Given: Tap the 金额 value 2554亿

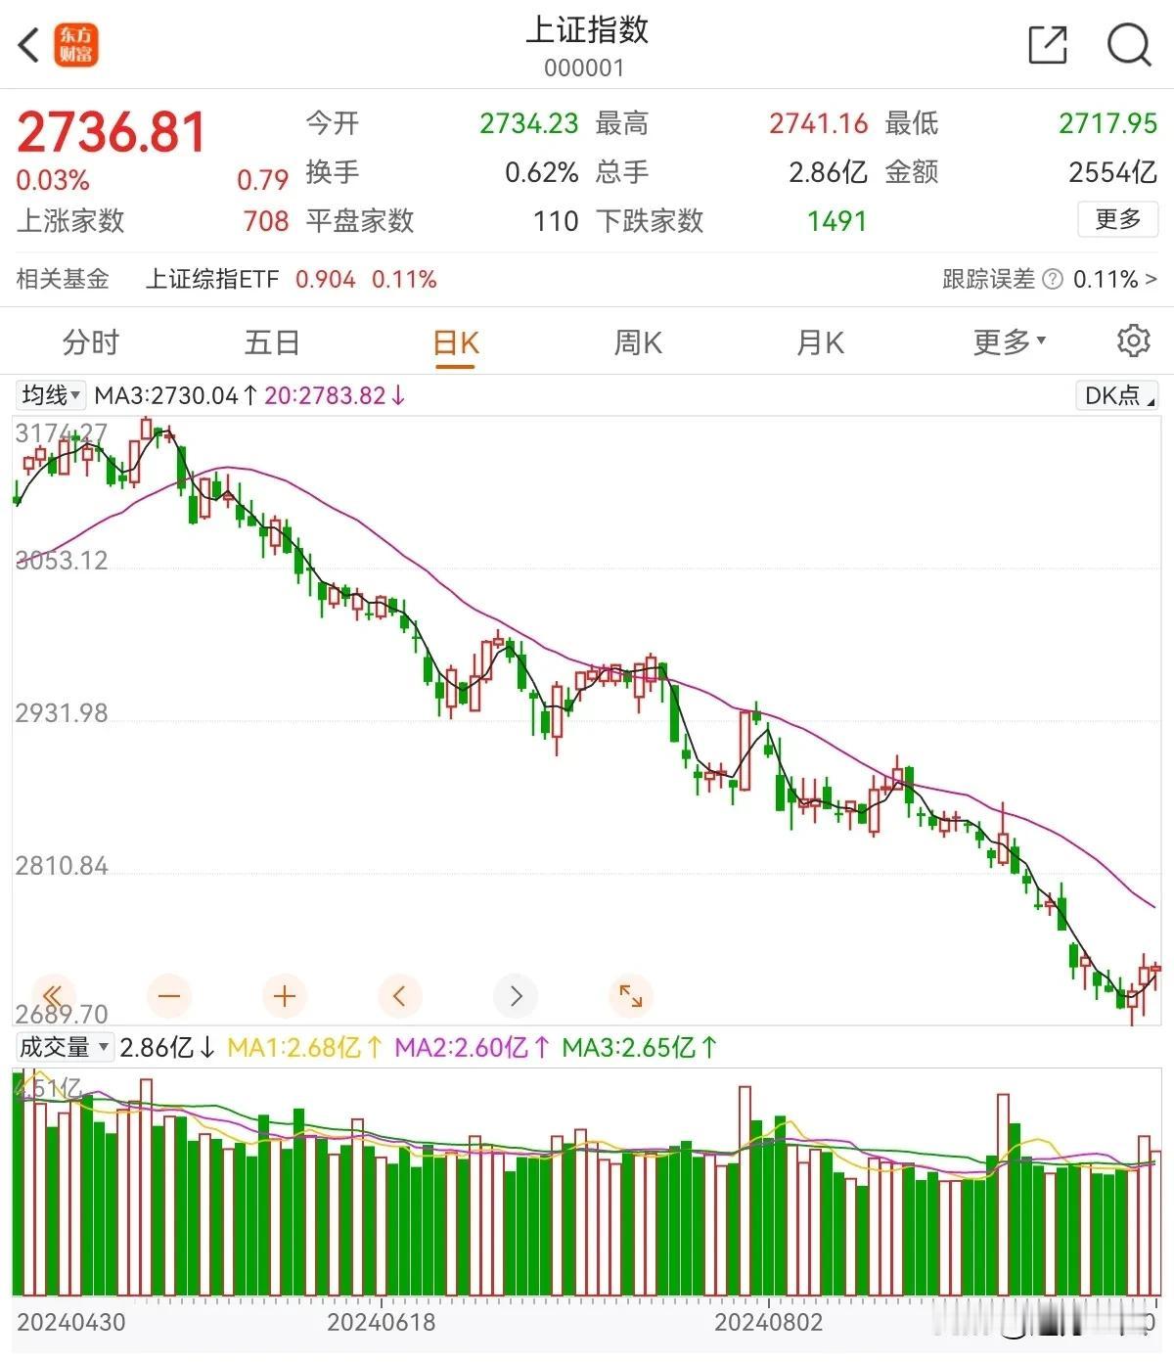Looking at the screenshot, I should [1113, 172].
